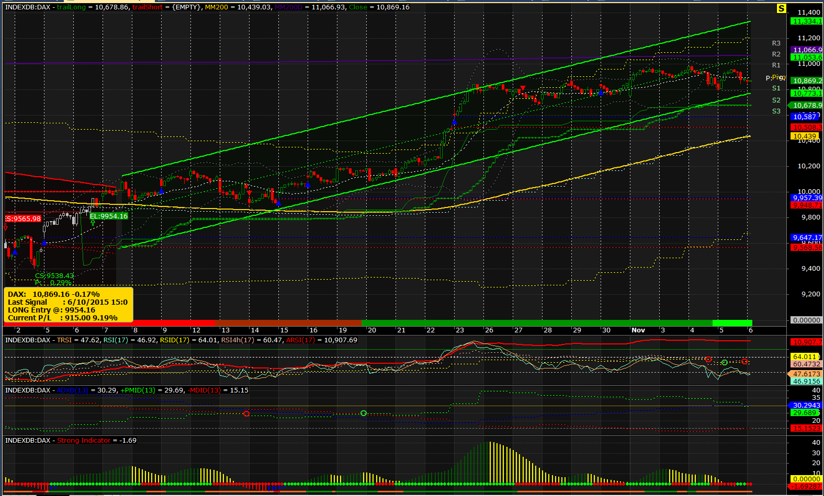This screenshot has width=824, height=496.
Task: Click the yellow 10,439 price tag
Action: (805, 136)
